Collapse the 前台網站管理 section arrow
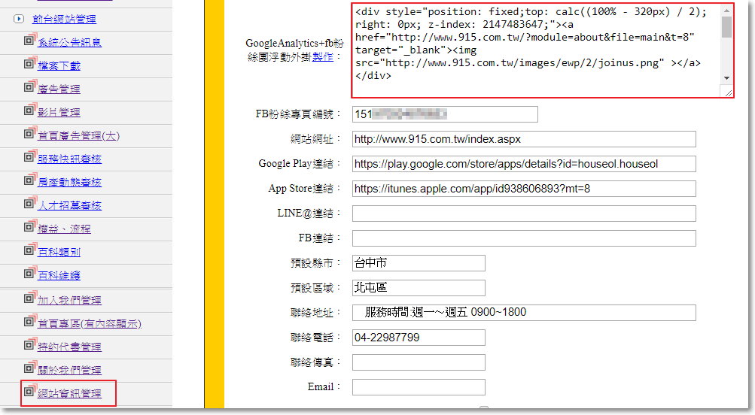Image resolution: width=755 pixels, height=415 pixels. tap(19, 19)
